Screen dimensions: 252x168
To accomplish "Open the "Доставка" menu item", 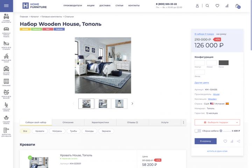I will click(x=105, y=6).
